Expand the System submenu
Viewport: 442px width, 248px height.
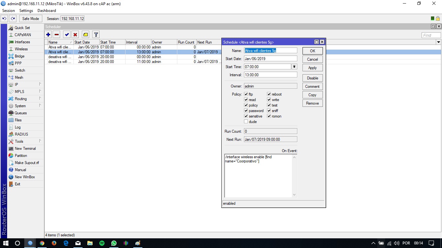(x=26, y=106)
